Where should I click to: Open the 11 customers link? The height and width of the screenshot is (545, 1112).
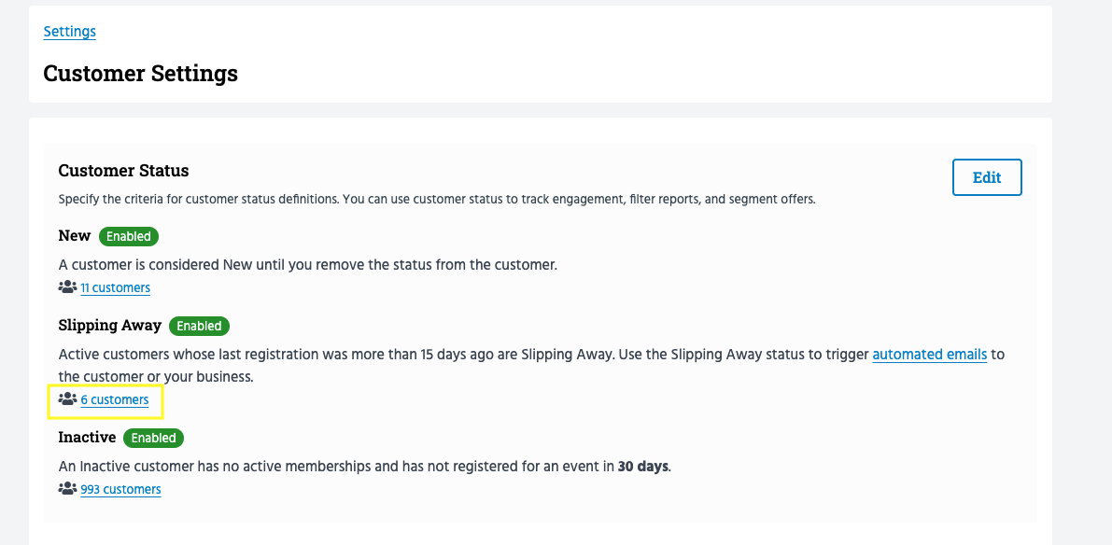(115, 287)
